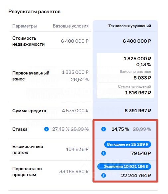Click the Выгоднее на 25 289 ₽ badge
168x194 pixels.
128,144
